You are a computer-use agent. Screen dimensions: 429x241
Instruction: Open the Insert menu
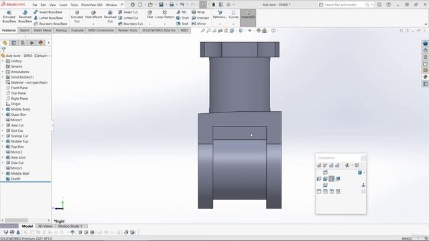pyautogui.click(x=63, y=5)
